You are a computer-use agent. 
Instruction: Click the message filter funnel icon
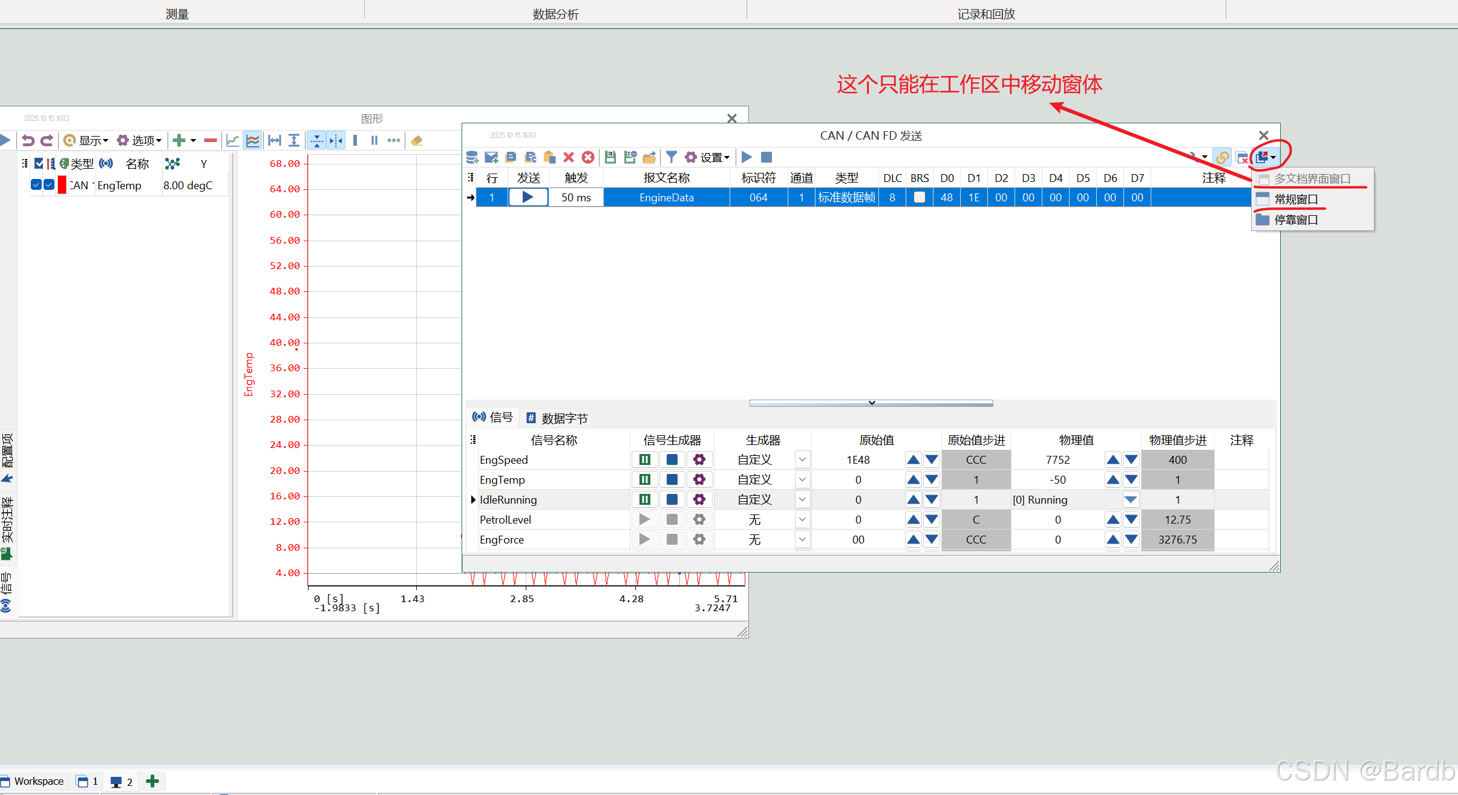pyautogui.click(x=671, y=157)
